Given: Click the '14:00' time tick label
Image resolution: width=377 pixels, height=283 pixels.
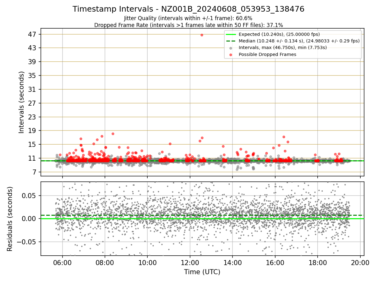Looking at the screenshot, I should point(232,263).
